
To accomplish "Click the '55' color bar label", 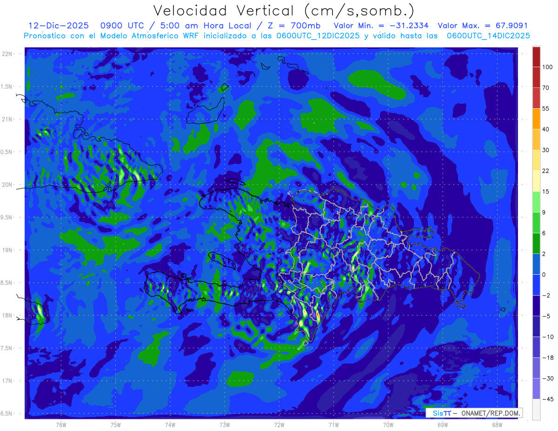I will tap(546, 108).
